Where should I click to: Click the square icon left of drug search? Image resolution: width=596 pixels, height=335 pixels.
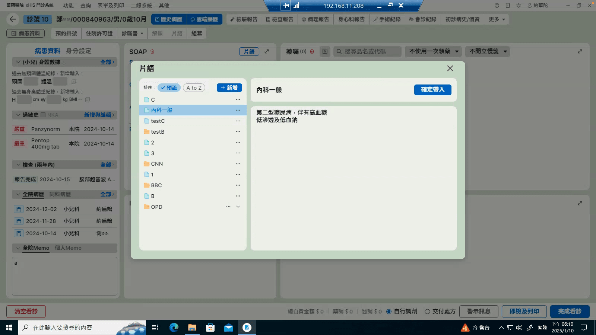tap(325, 51)
